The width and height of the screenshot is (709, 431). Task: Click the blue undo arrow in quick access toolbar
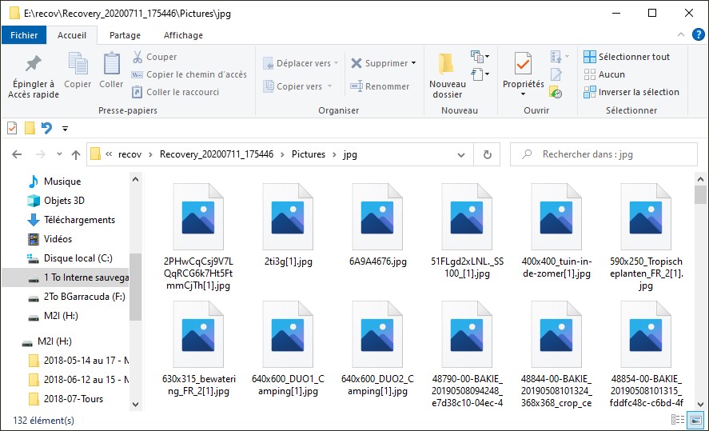(46, 128)
